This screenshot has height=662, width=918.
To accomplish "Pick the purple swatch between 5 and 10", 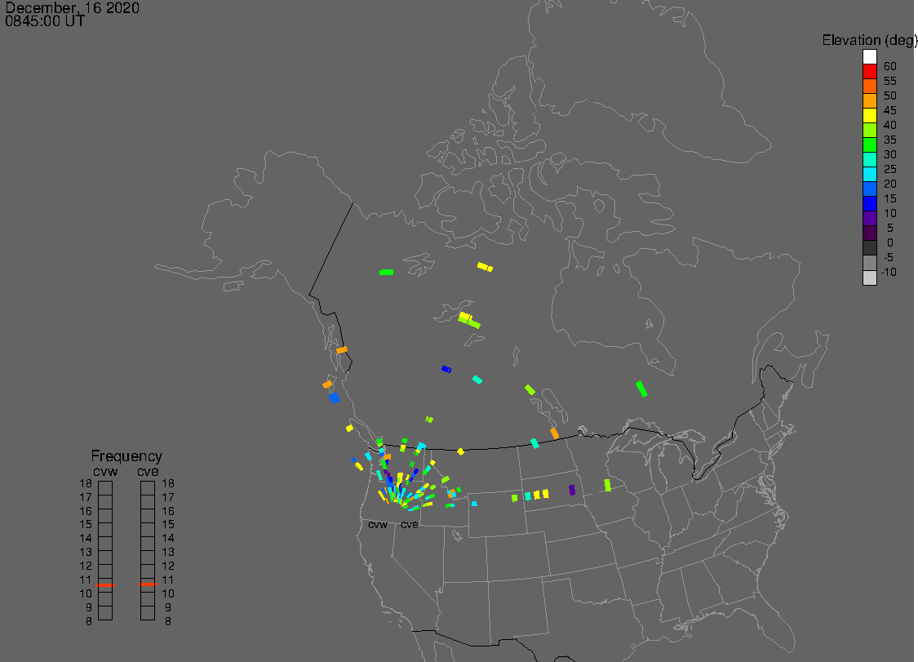I will [x=869, y=218].
